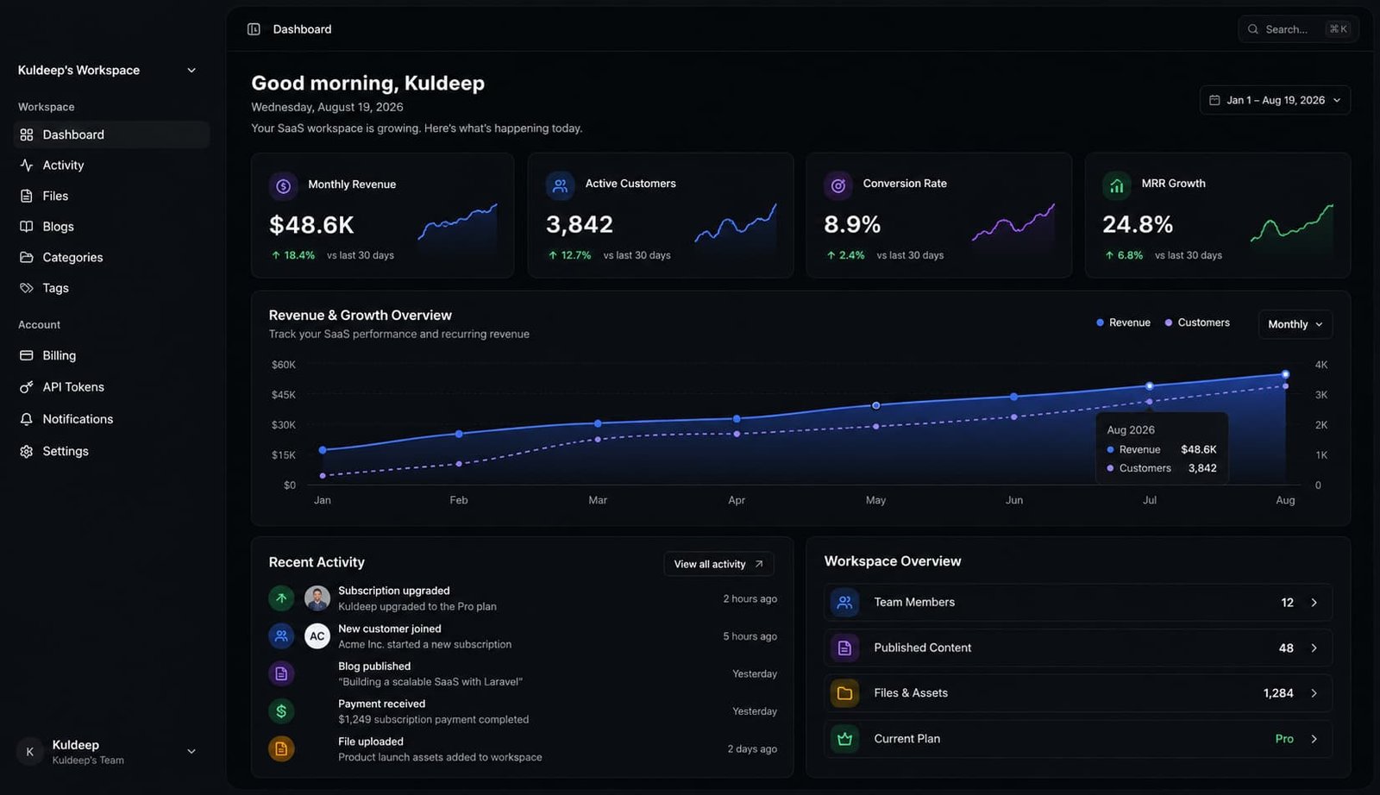Click the Monthly Revenue dollar icon

tap(283, 185)
